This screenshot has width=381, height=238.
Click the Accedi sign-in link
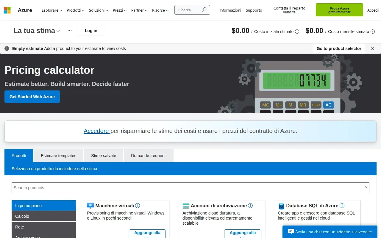[373, 10]
